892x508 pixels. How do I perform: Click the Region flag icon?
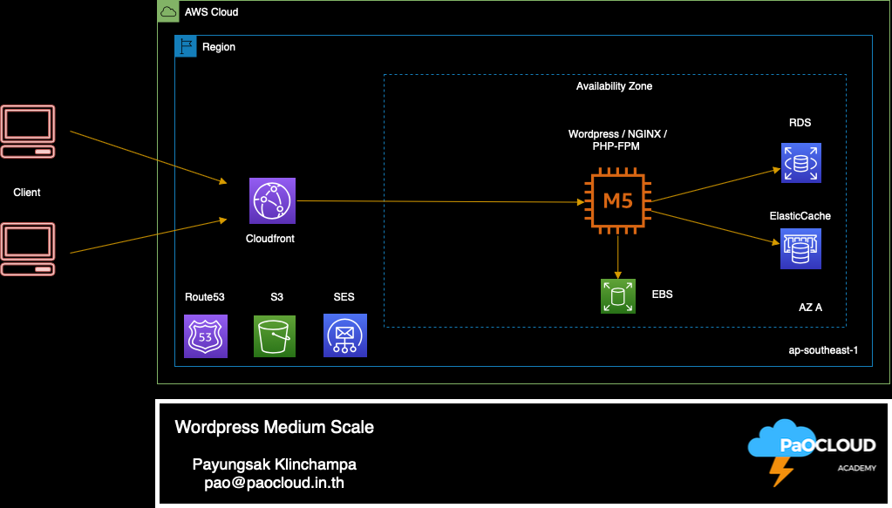[x=186, y=46]
